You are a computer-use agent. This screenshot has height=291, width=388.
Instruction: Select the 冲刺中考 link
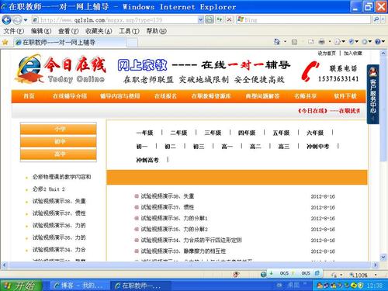[x=317, y=147]
